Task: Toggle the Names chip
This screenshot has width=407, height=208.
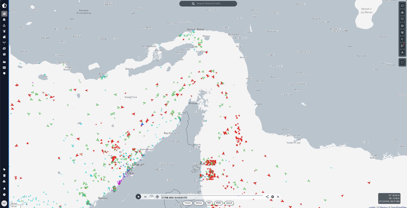Action: coord(199,203)
